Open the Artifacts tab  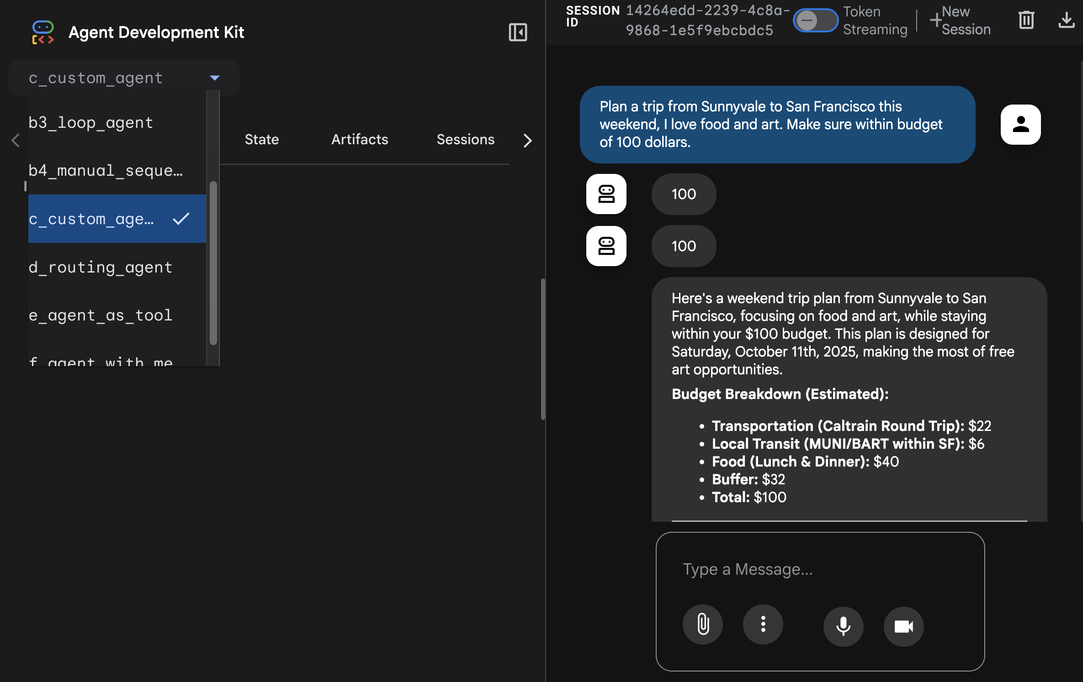(359, 140)
